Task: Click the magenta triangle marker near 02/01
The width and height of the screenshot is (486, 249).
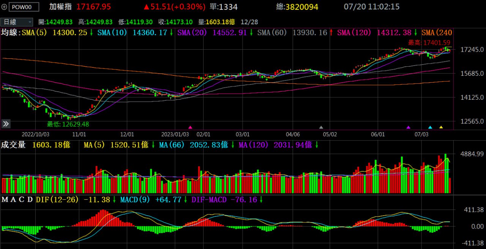Action: pyautogui.click(x=190, y=127)
